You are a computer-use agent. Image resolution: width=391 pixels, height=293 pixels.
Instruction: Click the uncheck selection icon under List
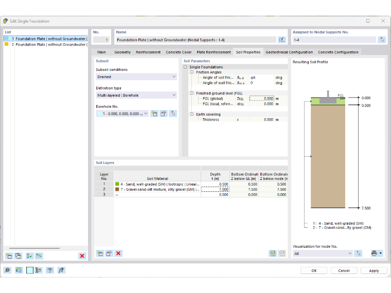(39, 256)
